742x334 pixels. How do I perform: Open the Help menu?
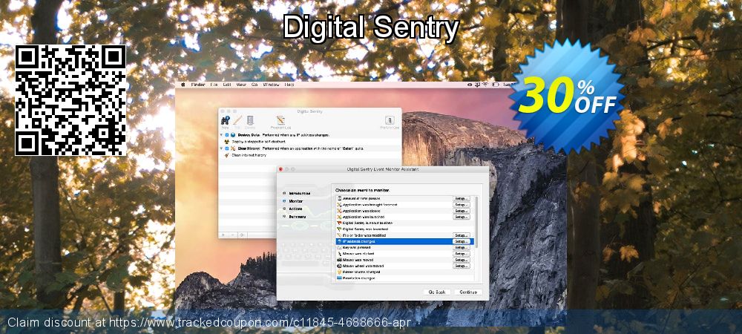[x=289, y=85]
